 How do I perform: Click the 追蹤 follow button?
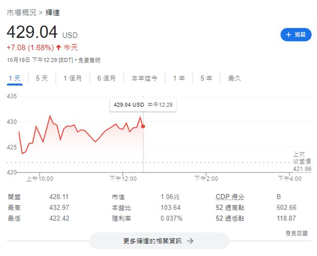296,35
